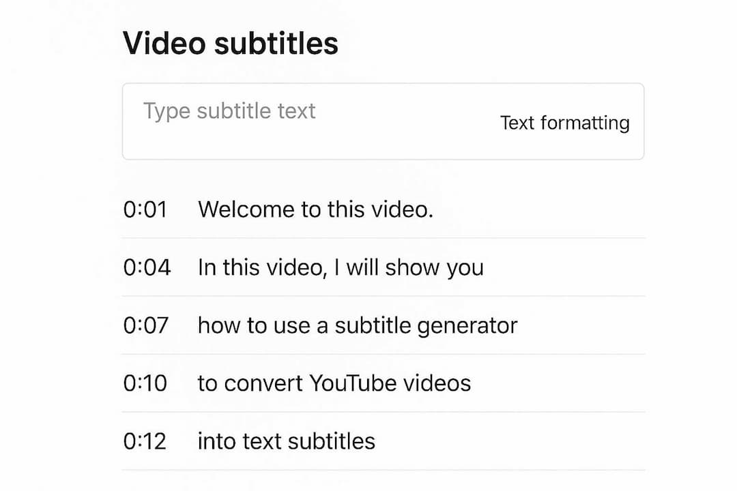Select the 0:10 timestamp
737x491 pixels.
pos(146,383)
